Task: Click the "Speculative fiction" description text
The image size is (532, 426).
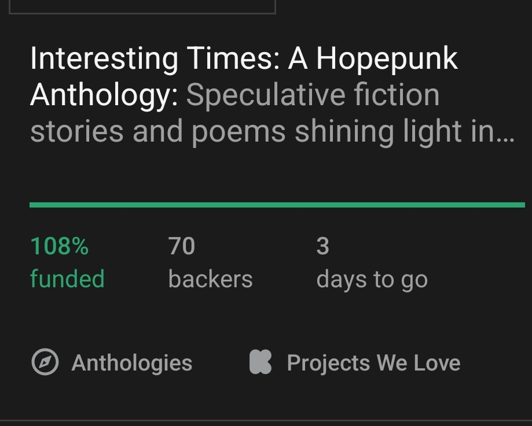Action: [x=313, y=95]
